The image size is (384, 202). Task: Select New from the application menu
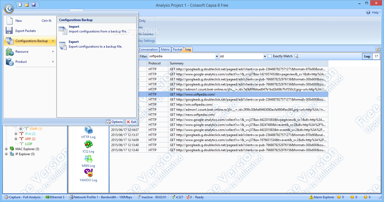click(30, 21)
